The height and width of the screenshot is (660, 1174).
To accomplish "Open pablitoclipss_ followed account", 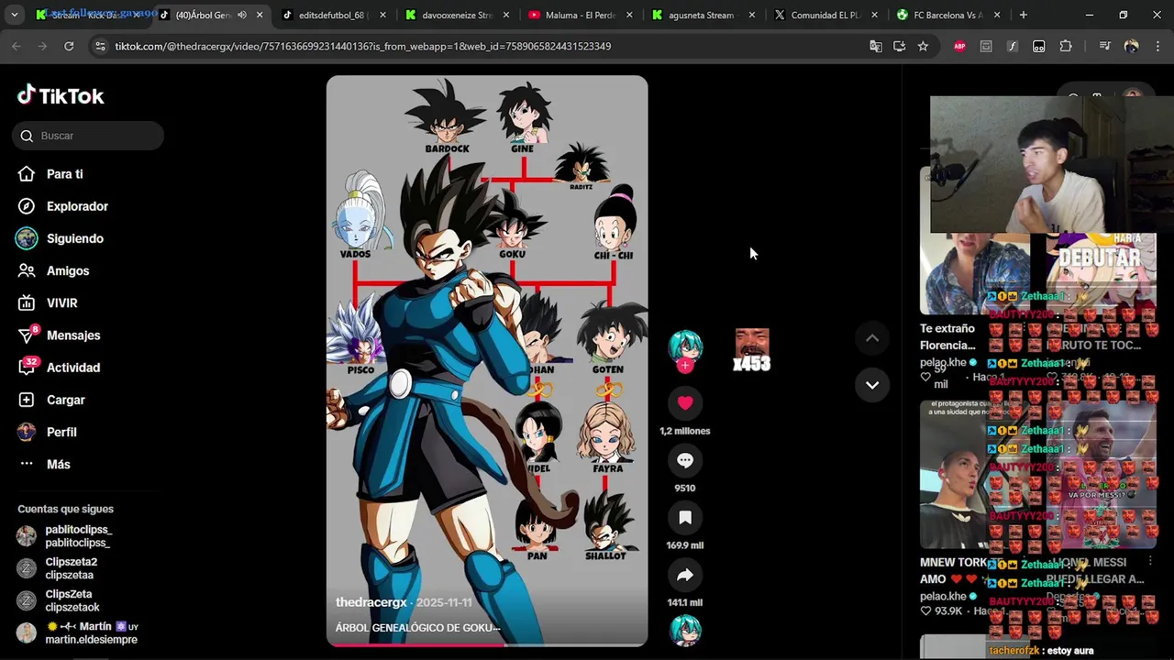I will pos(79,536).
